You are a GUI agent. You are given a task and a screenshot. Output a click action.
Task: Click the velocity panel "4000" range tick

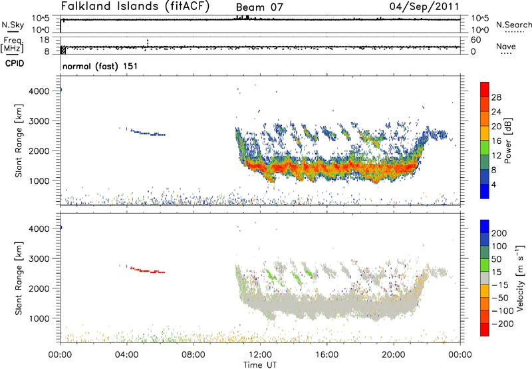click(39, 228)
